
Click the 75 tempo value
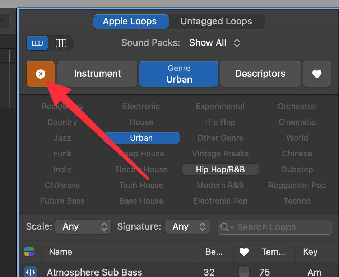pos(265,272)
